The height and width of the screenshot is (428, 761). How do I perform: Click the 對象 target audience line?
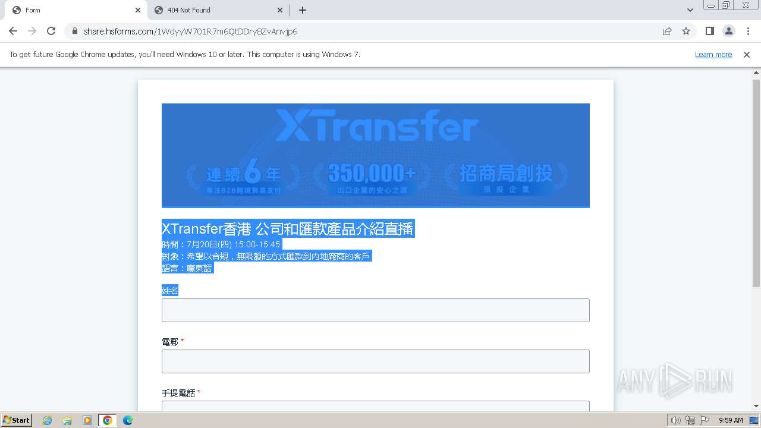pyautogui.click(x=266, y=256)
